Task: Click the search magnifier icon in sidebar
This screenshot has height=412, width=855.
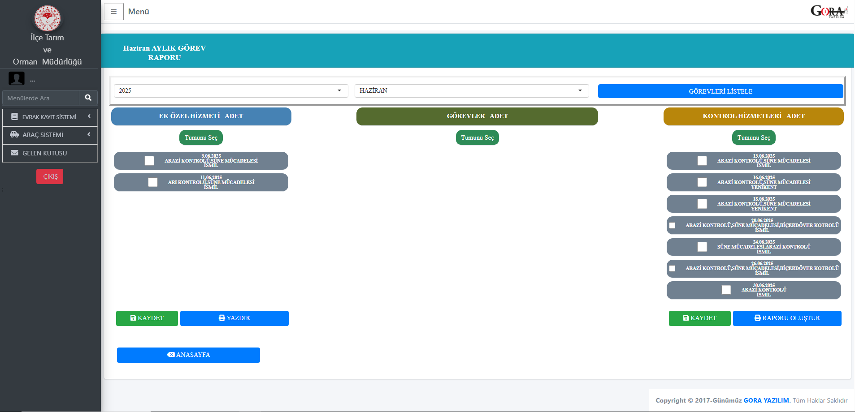Action: (88, 98)
